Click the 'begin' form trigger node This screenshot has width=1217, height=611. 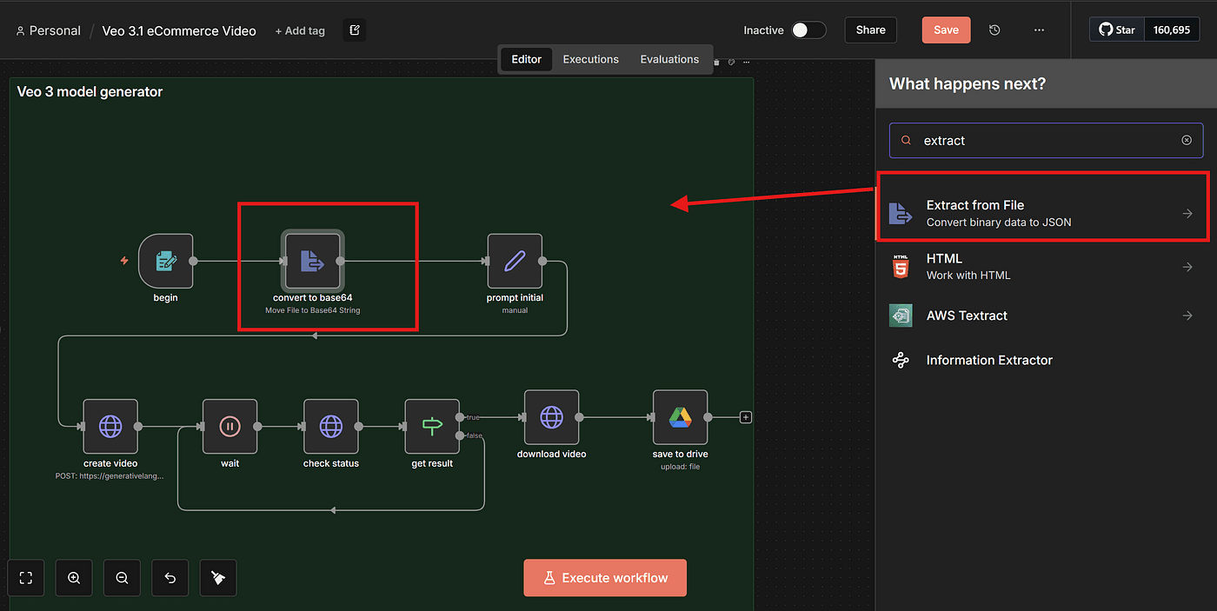click(165, 261)
